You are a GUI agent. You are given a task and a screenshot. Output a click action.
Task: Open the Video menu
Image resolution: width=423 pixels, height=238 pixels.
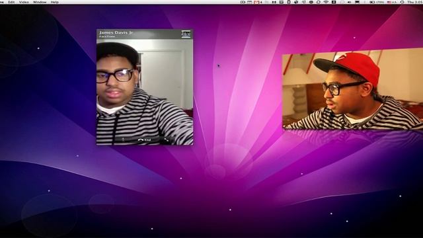[24, 2]
